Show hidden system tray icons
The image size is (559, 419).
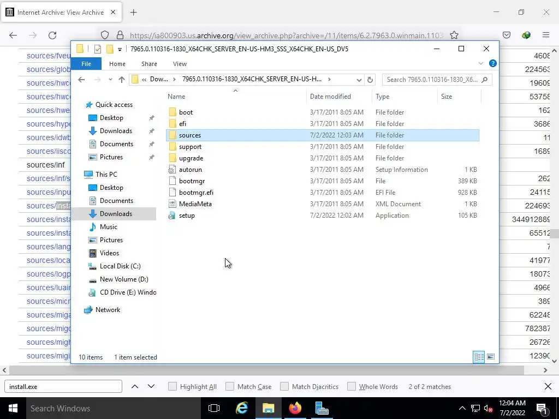pos(462,408)
